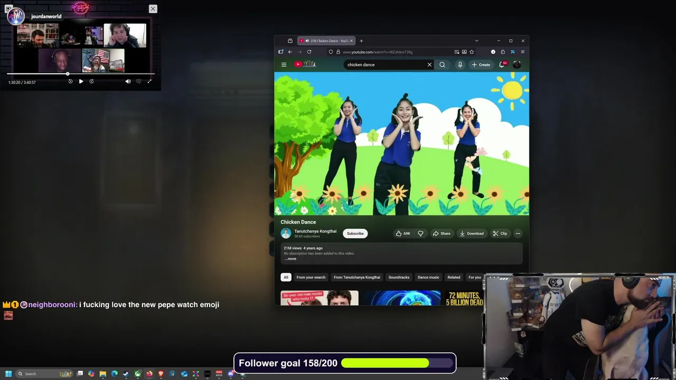Image resolution: width=676 pixels, height=380 pixels.
Task: Play the jourdanworld popout stream
Action: point(81,81)
